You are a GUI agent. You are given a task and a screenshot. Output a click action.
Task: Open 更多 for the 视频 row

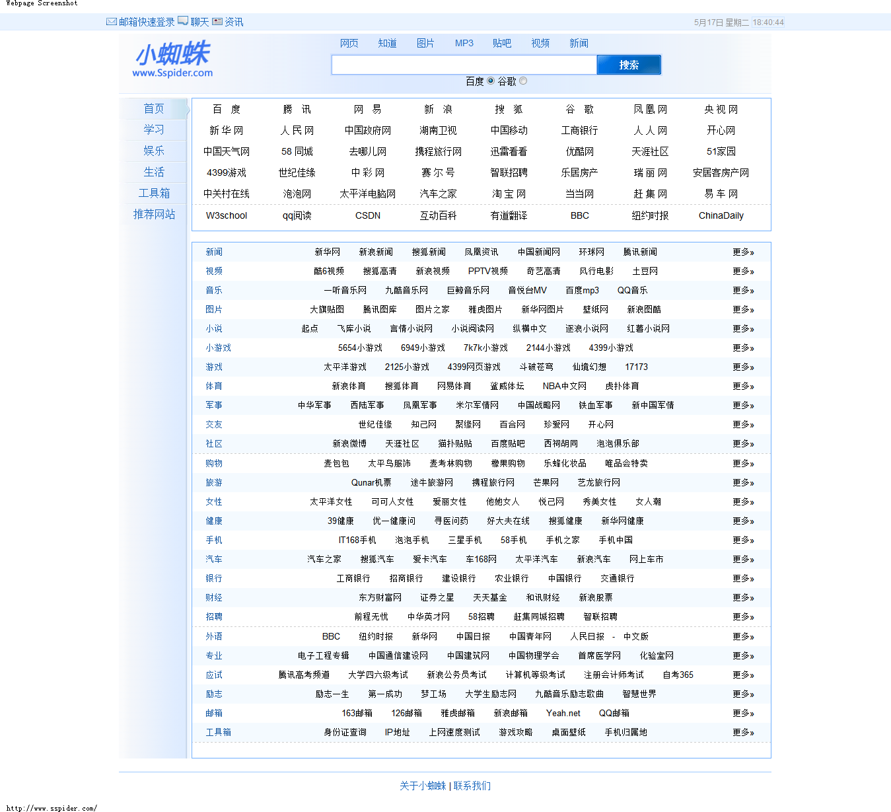743,272
